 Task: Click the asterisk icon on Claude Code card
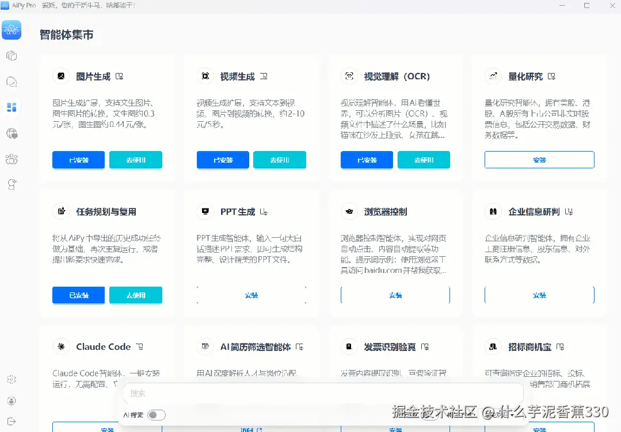tap(61, 346)
